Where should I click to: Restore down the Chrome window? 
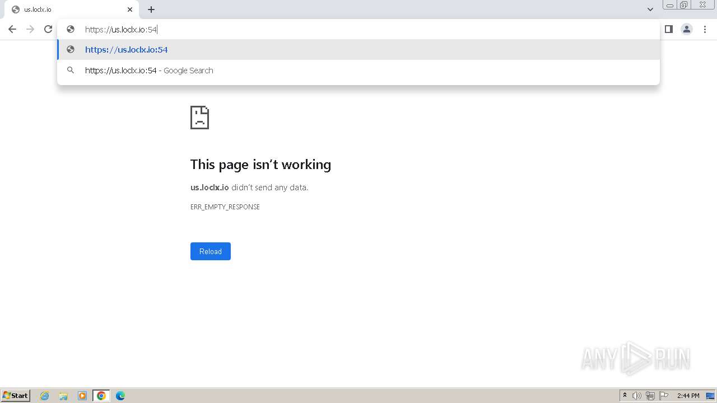pos(684,5)
